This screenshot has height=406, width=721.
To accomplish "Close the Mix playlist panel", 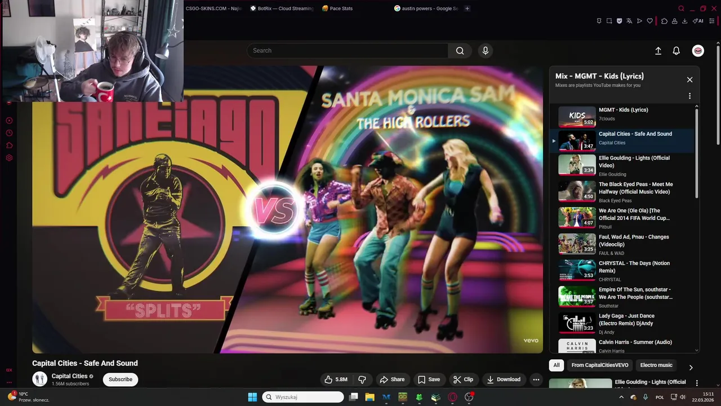I will (689, 80).
